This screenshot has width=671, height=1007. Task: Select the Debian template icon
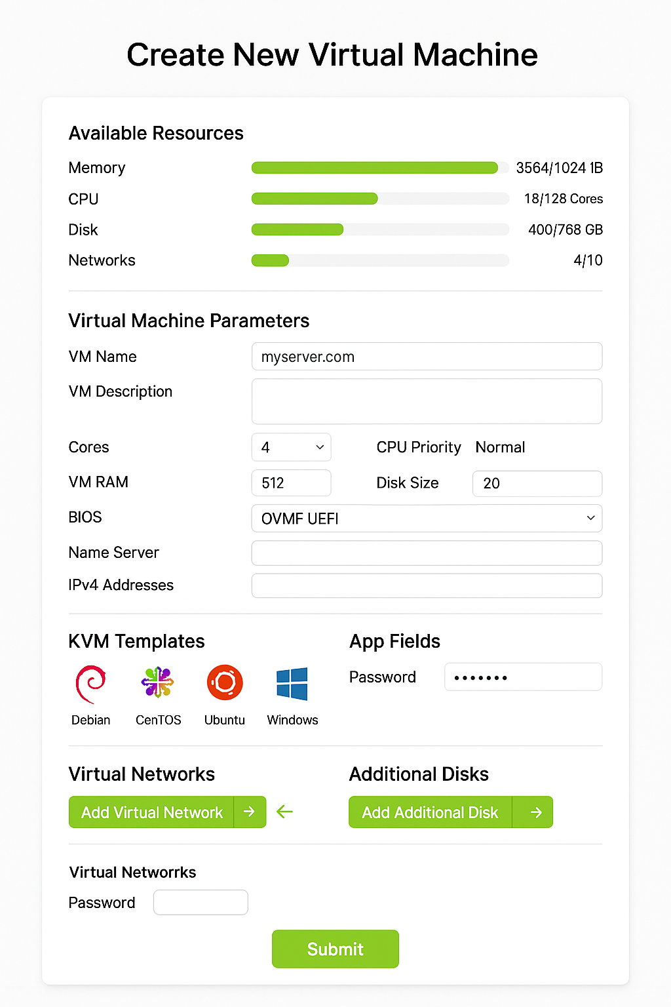click(x=90, y=684)
